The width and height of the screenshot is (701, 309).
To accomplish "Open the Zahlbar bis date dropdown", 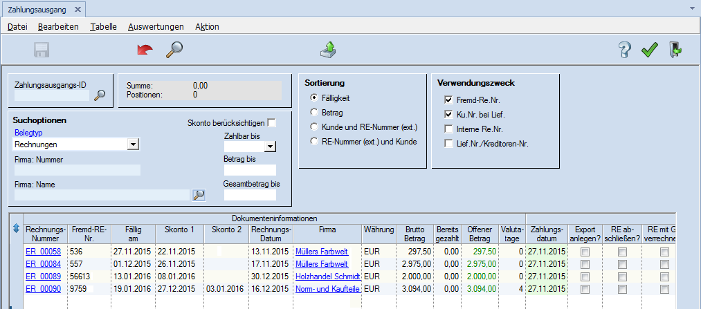I will 270,147.
